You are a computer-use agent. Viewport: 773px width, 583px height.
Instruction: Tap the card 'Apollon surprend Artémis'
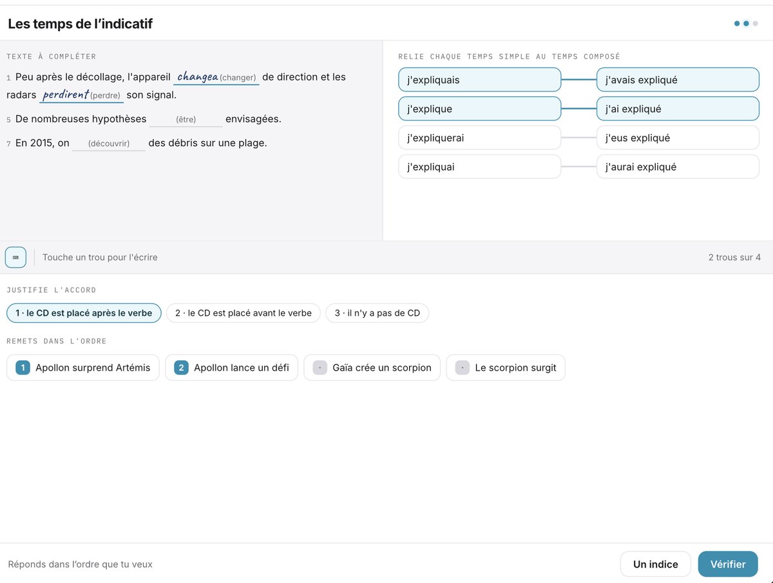coord(83,368)
